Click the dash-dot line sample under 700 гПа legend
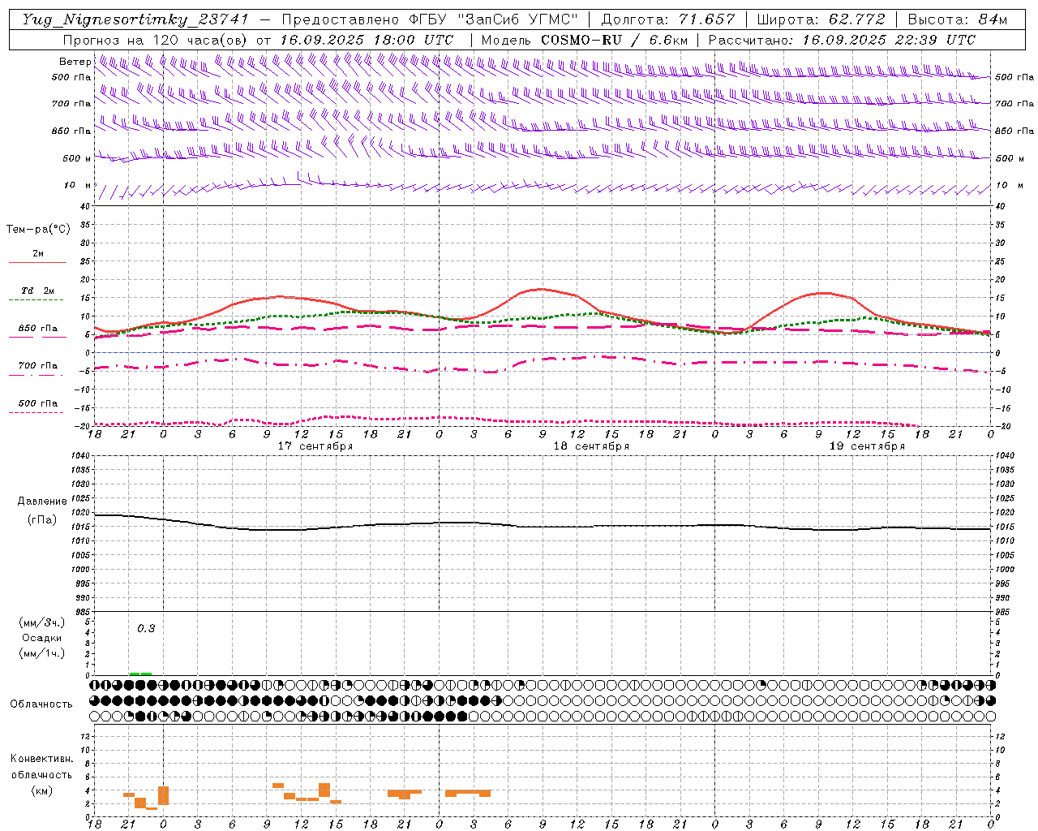The image size is (1038, 831). tap(36, 375)
